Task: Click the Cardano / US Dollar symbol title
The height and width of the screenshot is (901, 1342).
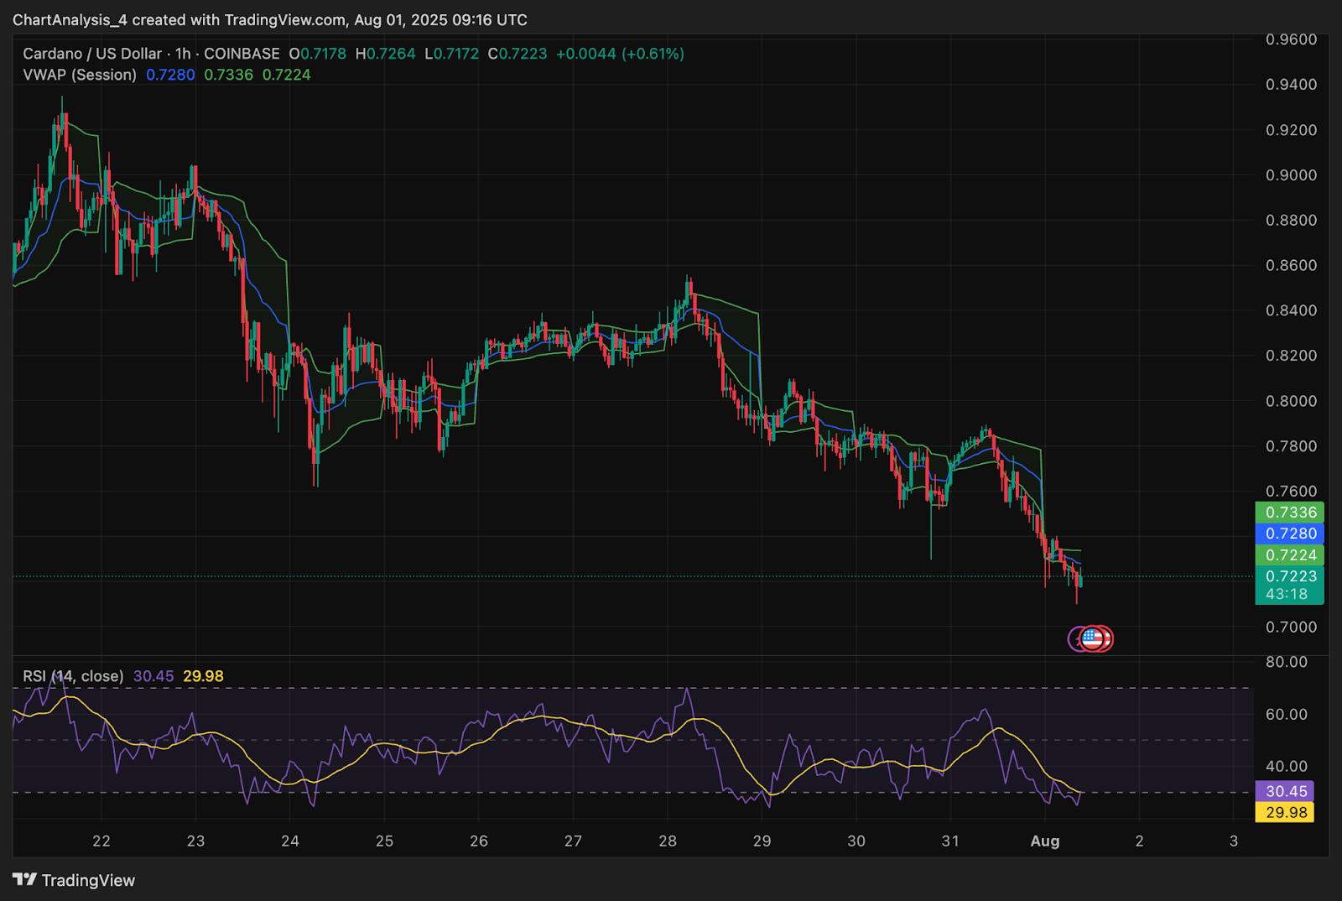Action: pos(92,54)
